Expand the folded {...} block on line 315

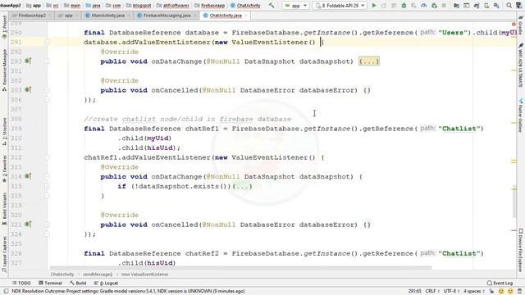(242, 186)
